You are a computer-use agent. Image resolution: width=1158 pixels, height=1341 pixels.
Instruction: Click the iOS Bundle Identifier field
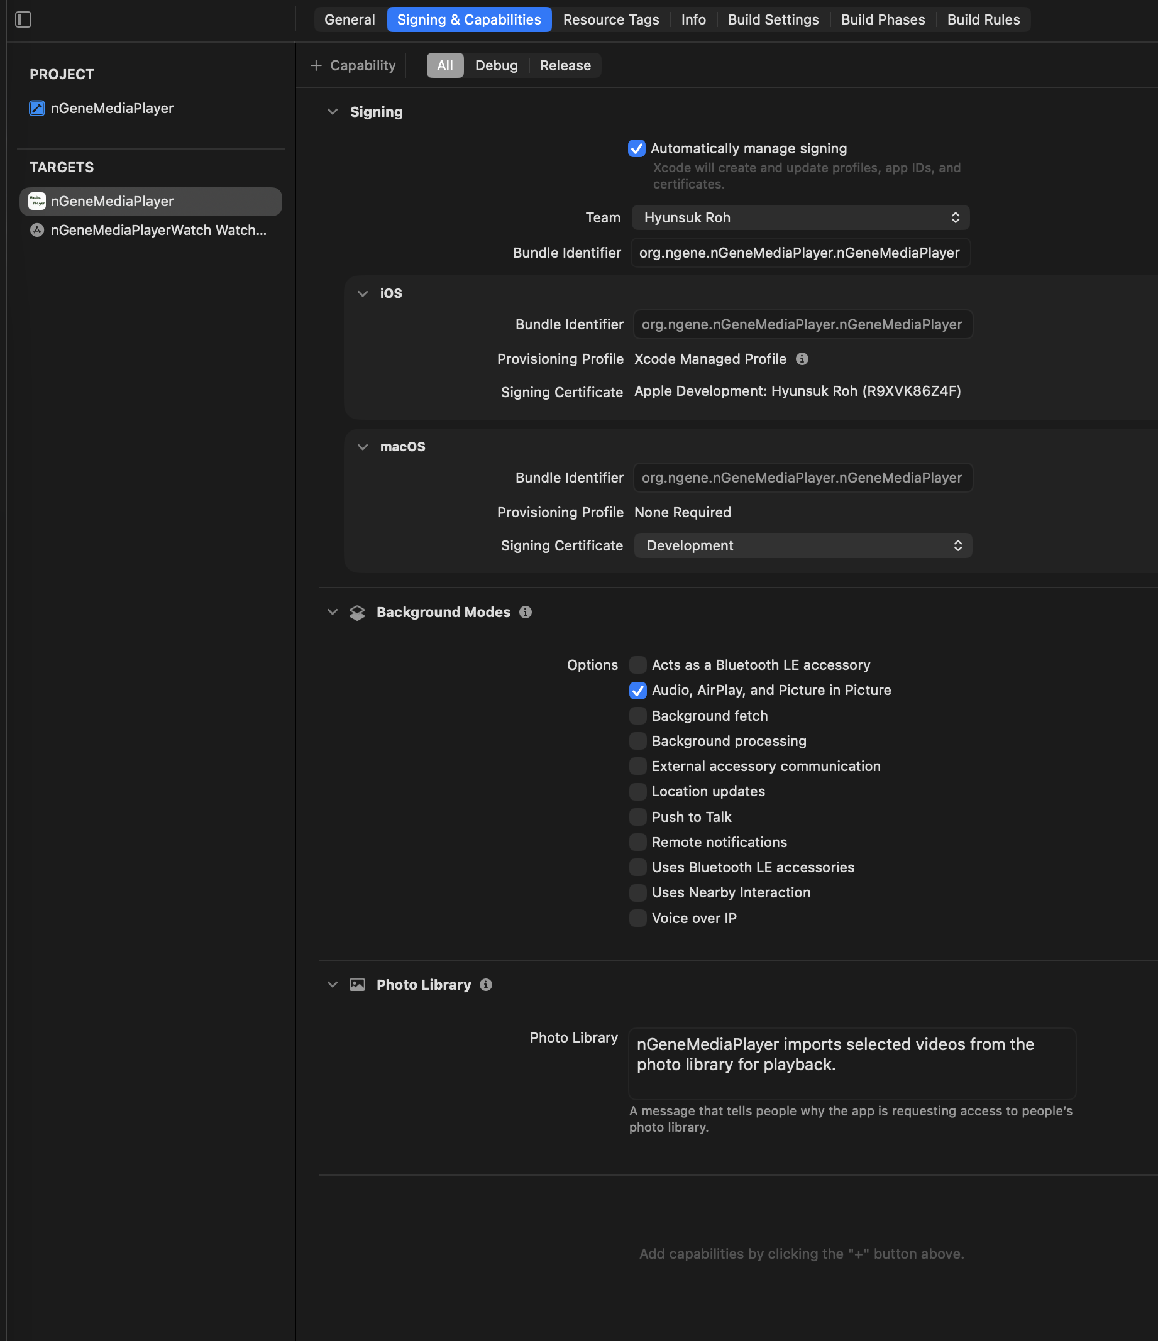click(803, 324)
